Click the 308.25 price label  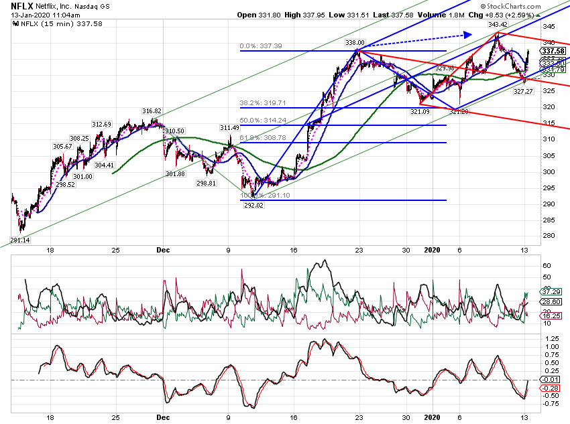[79, 138]
